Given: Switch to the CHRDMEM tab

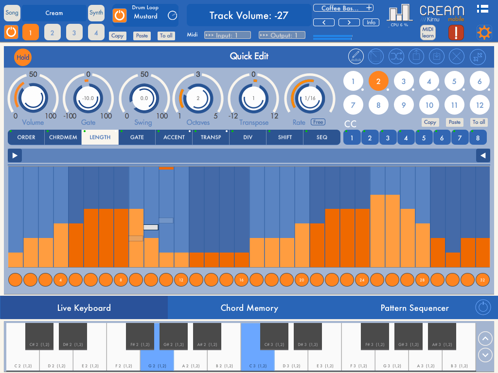Looking at the screenshot, I should tap(63, 137).
